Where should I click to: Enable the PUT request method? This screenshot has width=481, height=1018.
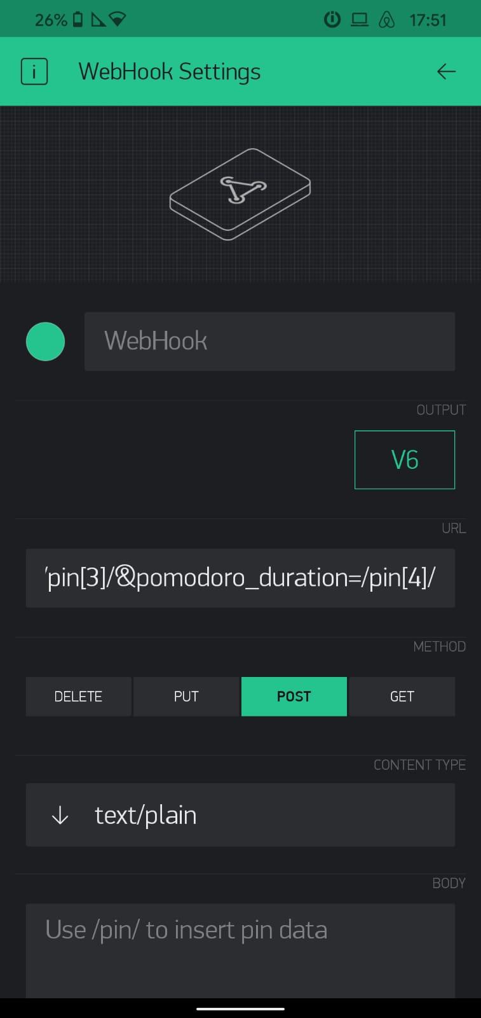point(186,696)
